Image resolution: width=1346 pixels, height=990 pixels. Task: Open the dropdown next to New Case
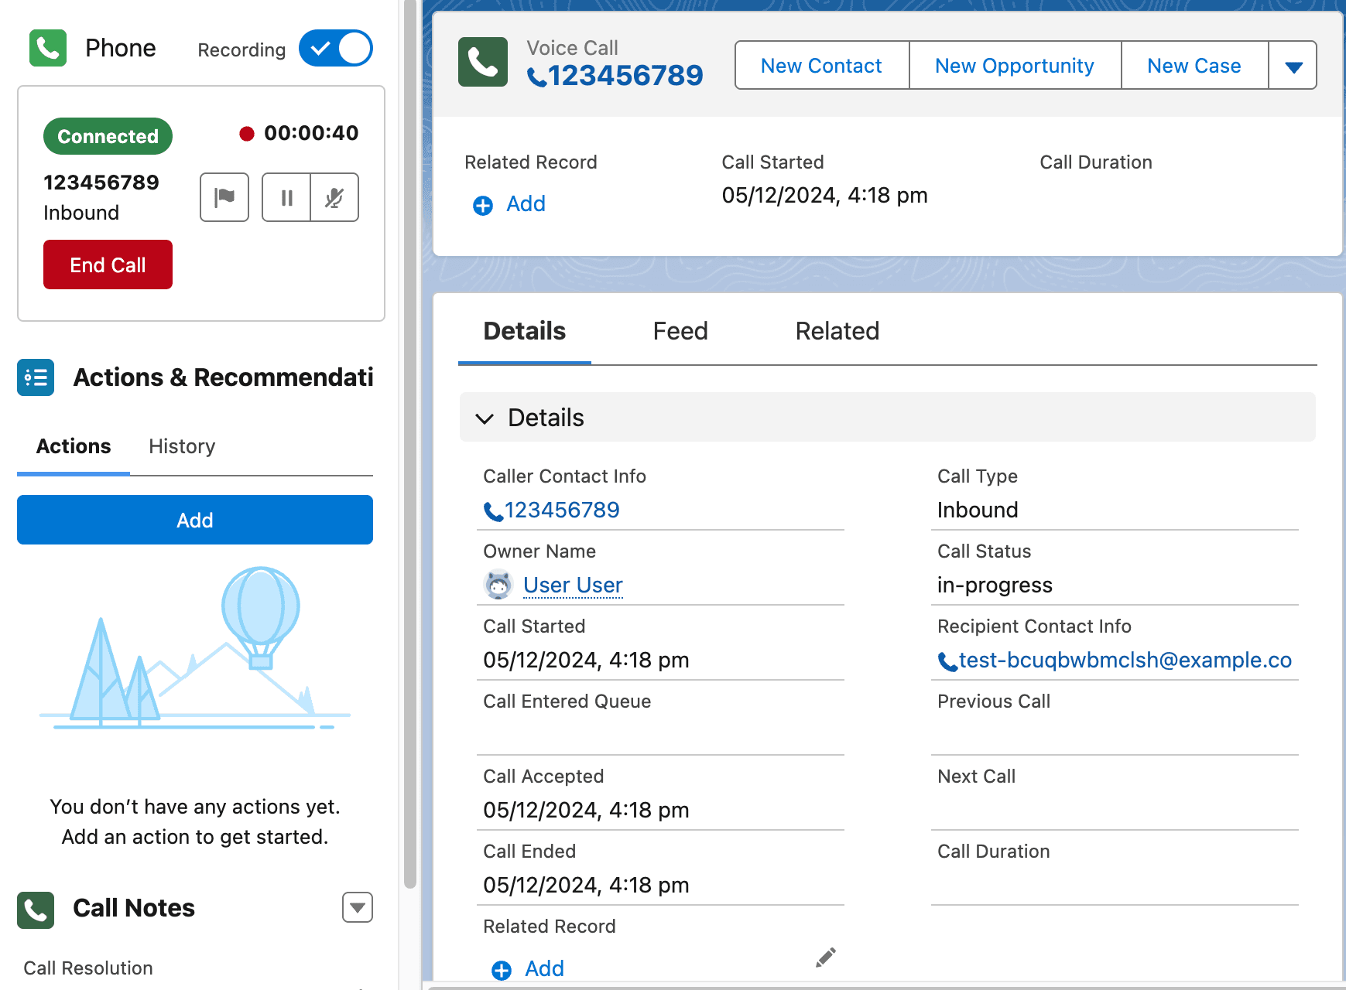[x=1293, y=66]
